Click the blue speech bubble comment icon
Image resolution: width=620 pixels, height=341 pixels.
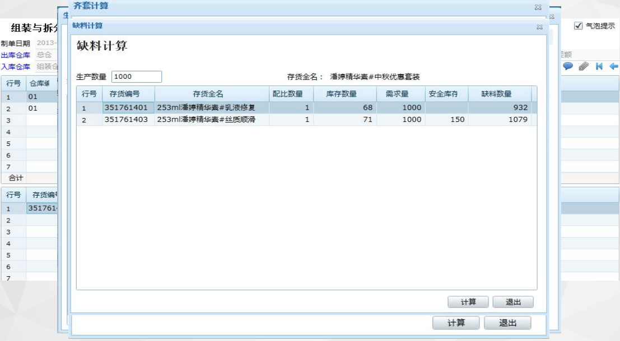(x=568, y=66)
